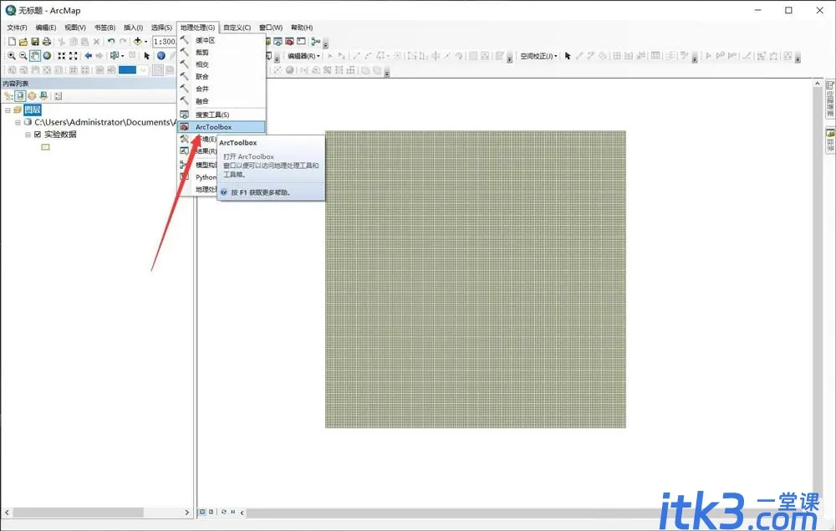Choose 联合 from the geoprocessing menu
This screenshot has height=531, width=836.
[x=222, y=77]
